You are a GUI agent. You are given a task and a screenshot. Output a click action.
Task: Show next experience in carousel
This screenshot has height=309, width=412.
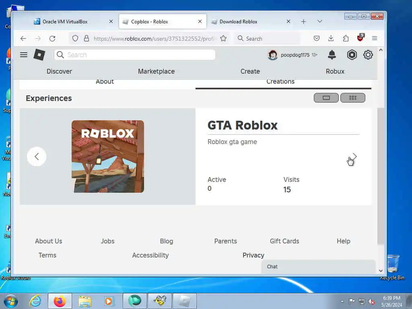(x=354, y=157)
